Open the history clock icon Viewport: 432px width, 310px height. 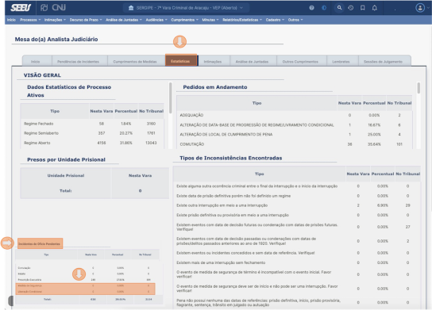351,8
